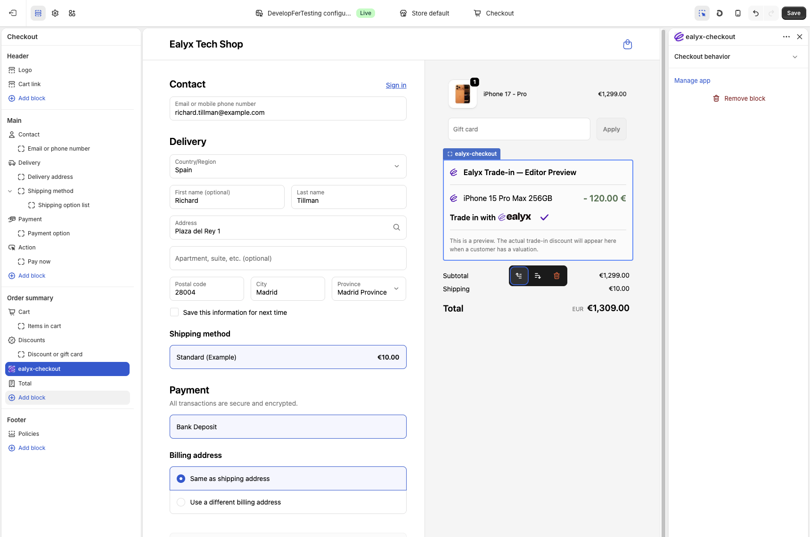Delete block using orange trash icon
Screen dimensions: 810x537
(556, 276)
